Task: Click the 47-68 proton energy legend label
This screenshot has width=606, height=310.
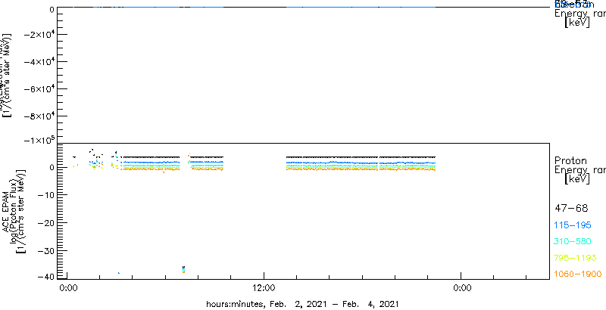Action: tap(571, 209)
